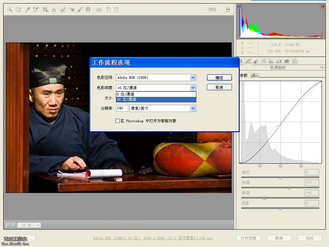Screen dimensions: 329x247
Task: Pick the White Balance eyedropper tool
Action: (x=28, y=10)
